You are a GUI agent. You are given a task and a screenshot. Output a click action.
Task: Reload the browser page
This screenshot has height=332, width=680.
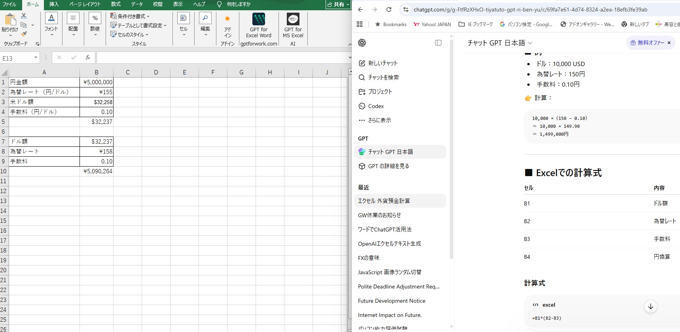click(x=389, y=9)
